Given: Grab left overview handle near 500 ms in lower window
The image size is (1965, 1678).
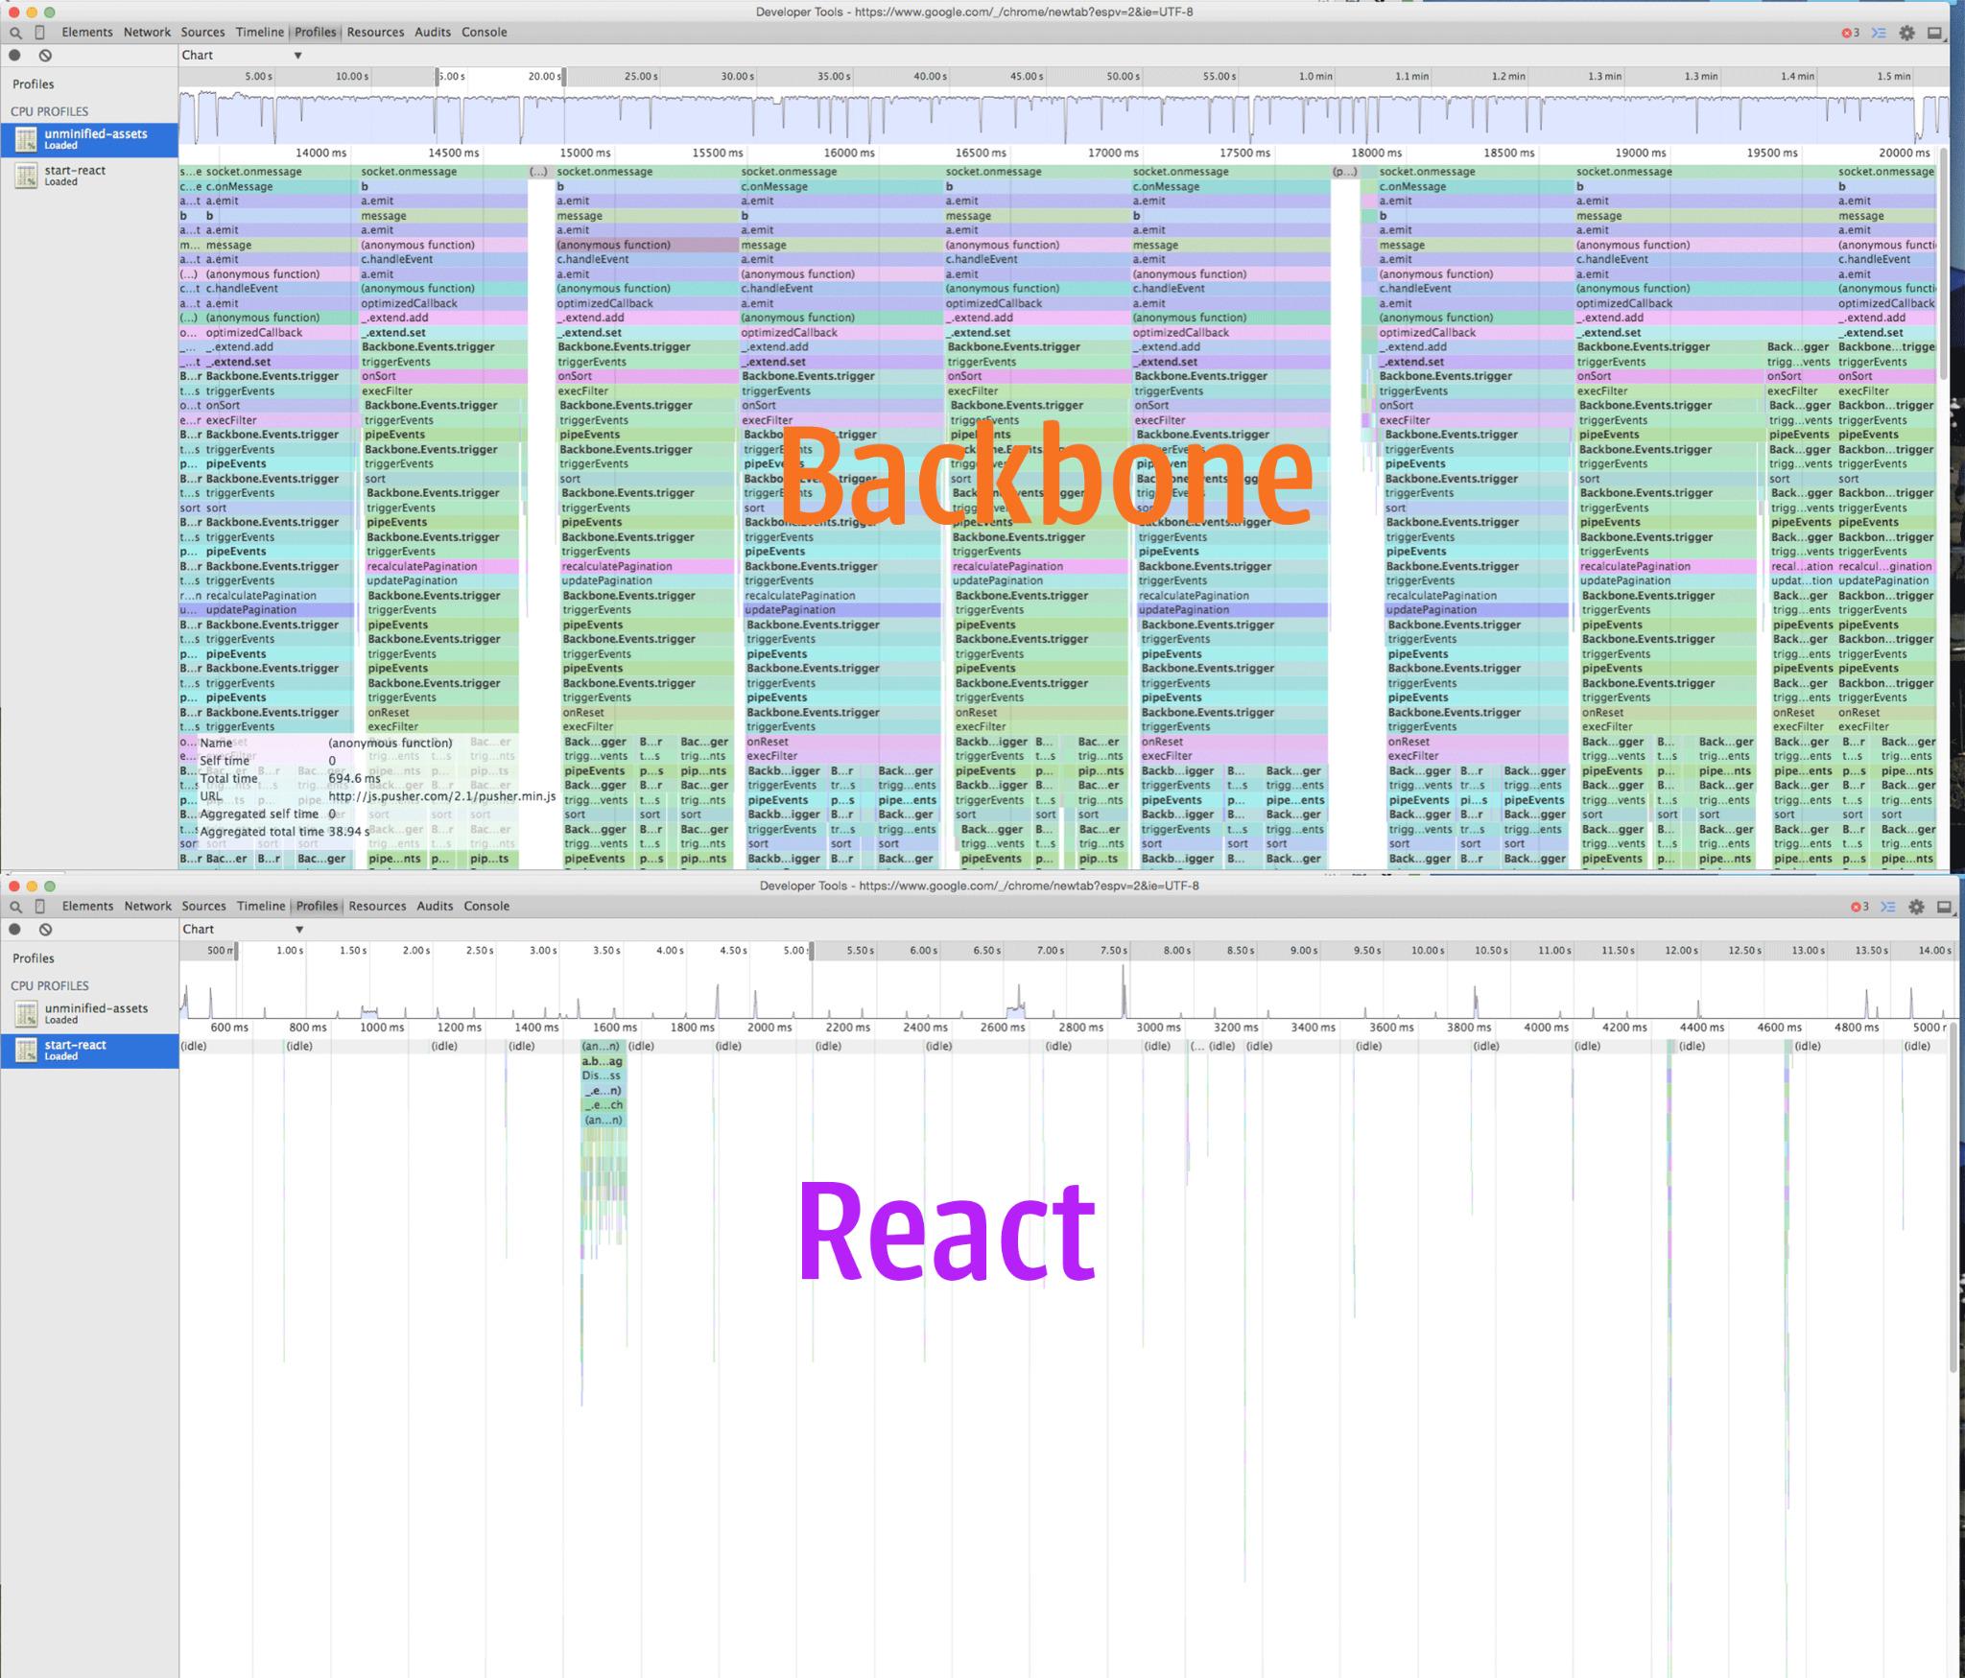Looking at the screenshot, I should click(236, 951).
